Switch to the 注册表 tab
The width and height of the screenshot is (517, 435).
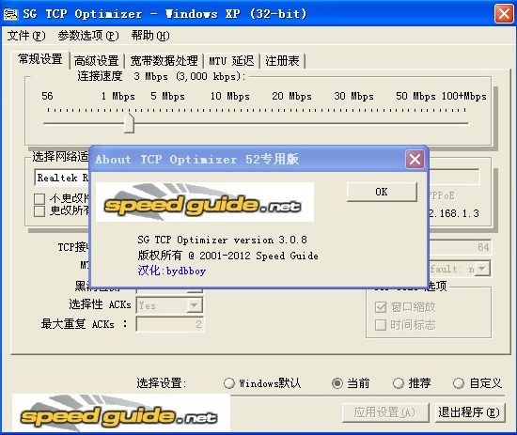pyautogui.click(x=282, y=61)
